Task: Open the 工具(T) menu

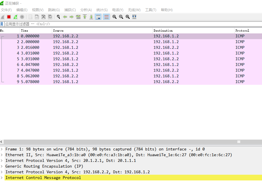Action: point(151,10)
